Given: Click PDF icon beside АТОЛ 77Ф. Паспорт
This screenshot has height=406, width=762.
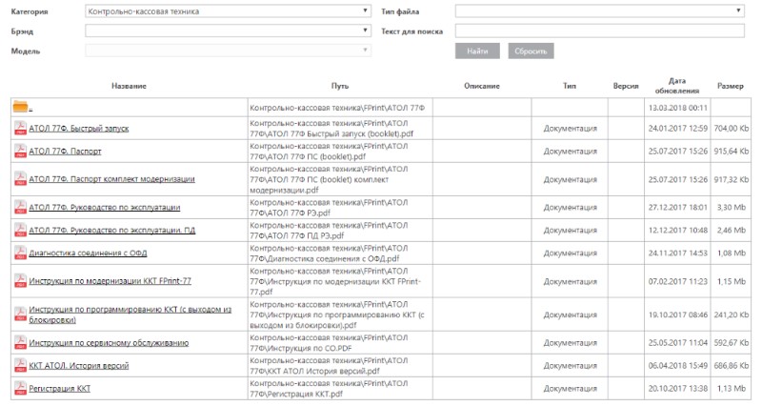Looking at the screenshot, I should tap(19, 152).
